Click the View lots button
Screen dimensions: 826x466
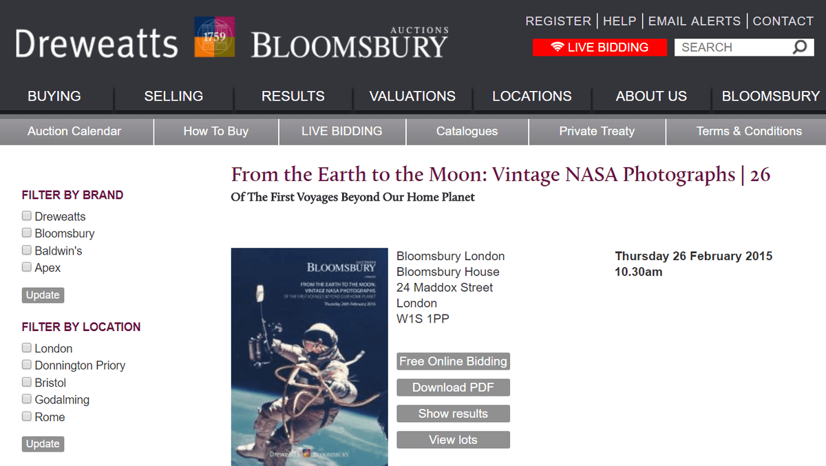pyautogui.click(x=453, y=440)
